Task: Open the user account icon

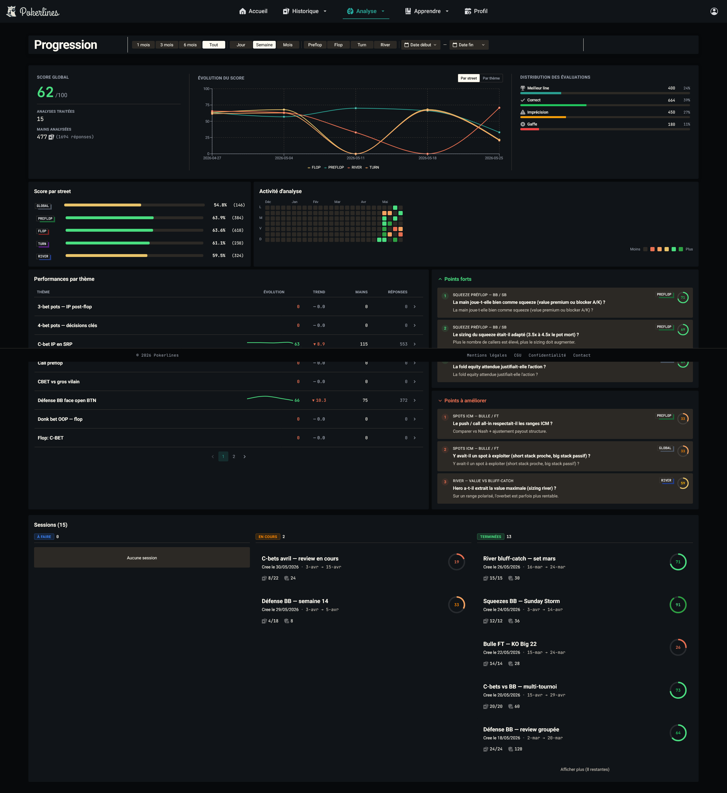Action: (x=714, y=11)
